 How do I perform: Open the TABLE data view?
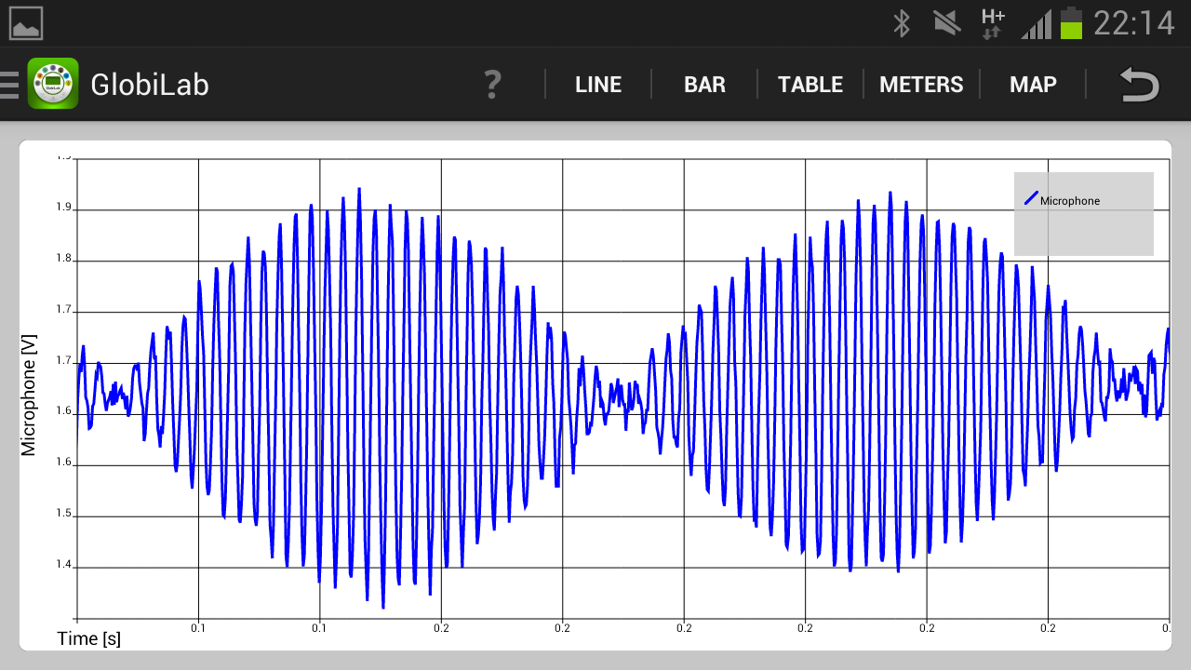810,85
